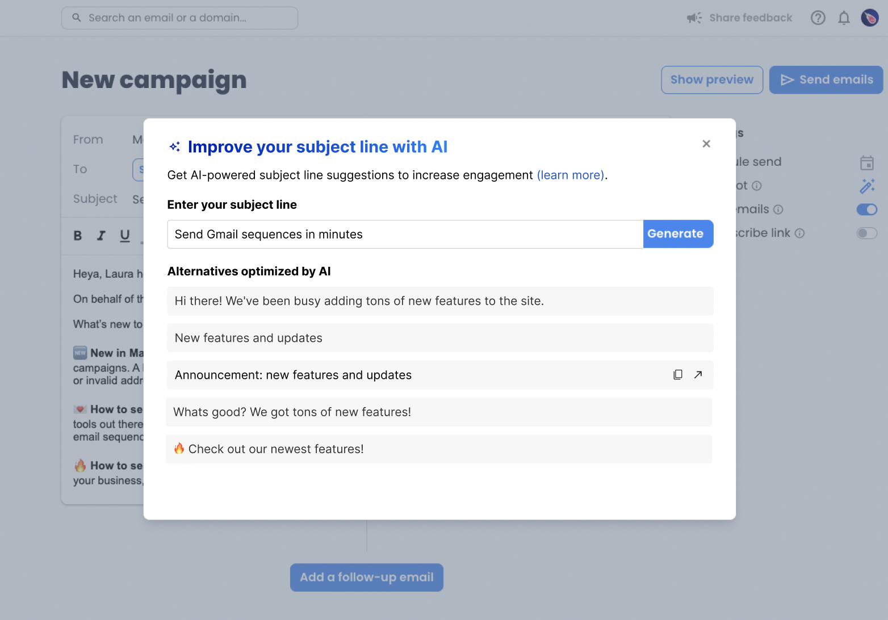The height and width of the screenshot is (620, 888).
Task: Open the help question mark icon
Action: pos(818,18)
